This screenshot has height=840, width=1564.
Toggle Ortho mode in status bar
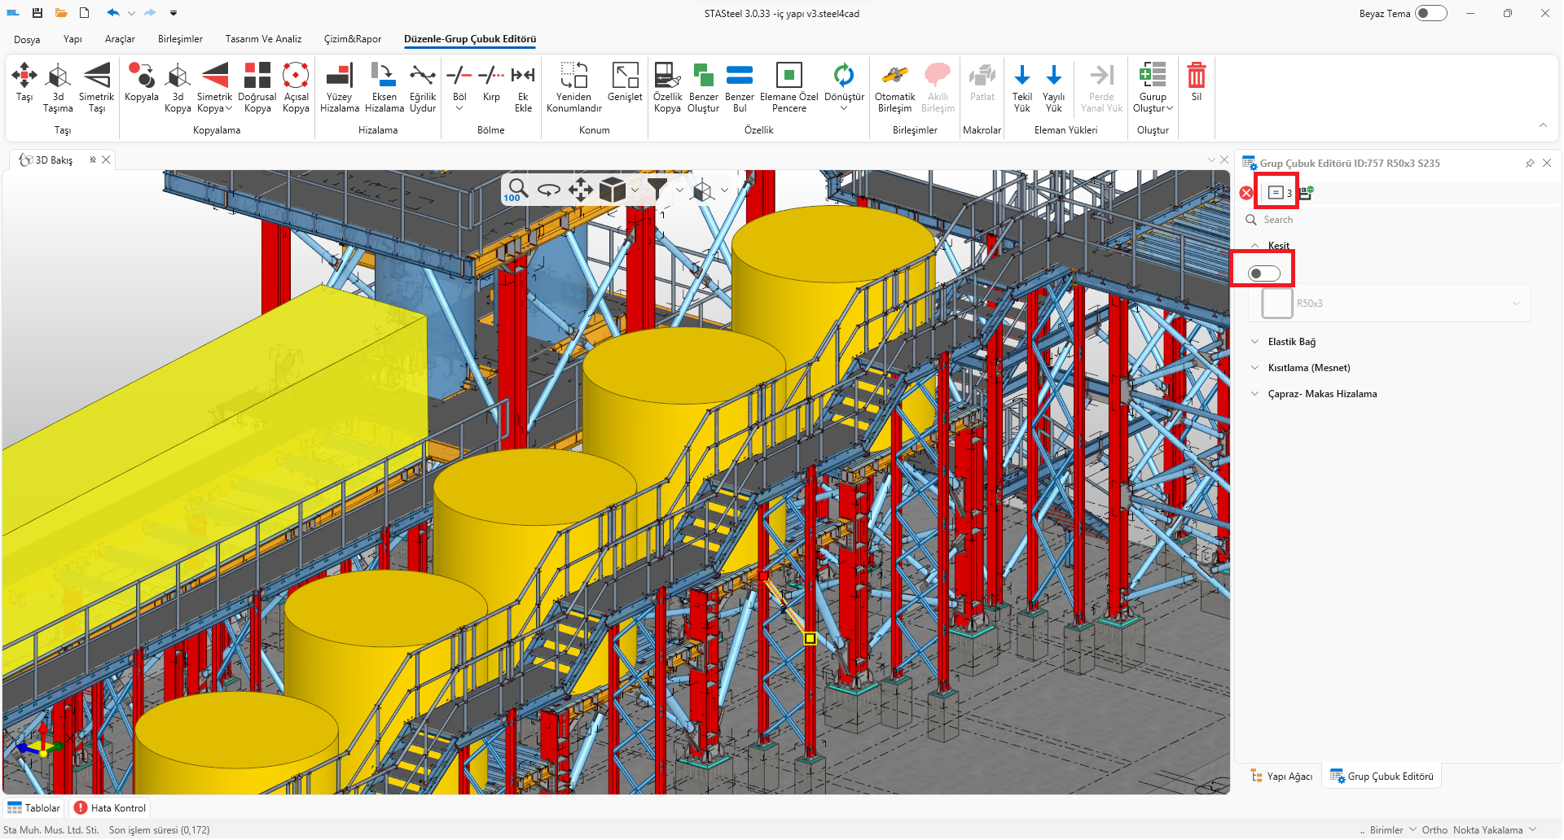1434,830
